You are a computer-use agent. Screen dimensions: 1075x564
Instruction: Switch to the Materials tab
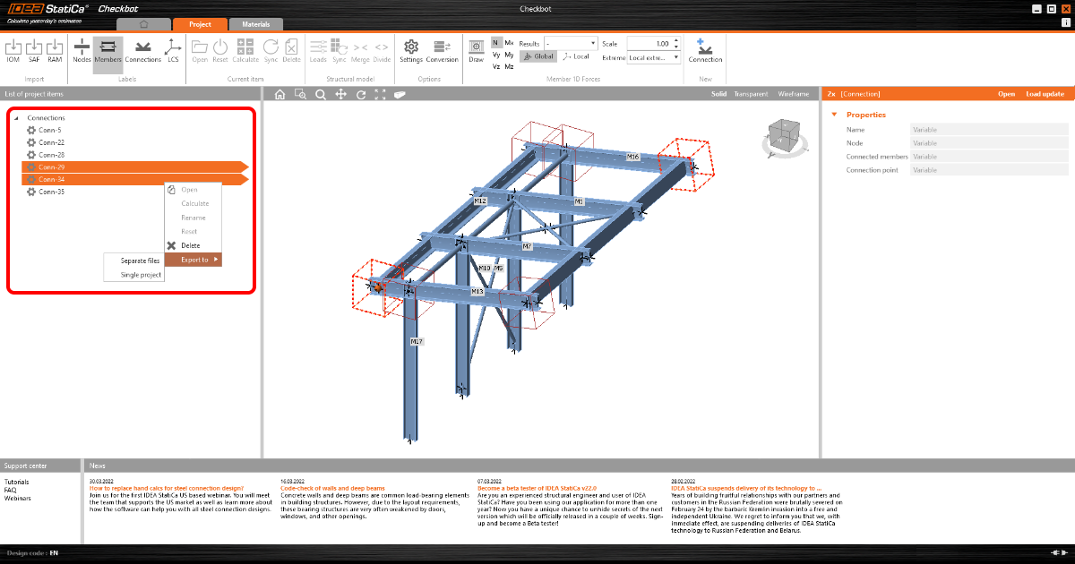coord(255,24)
